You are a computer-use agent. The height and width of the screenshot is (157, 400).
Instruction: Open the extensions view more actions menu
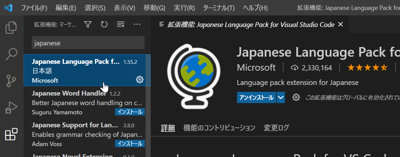pyautogui.click(x=137, y=24)
